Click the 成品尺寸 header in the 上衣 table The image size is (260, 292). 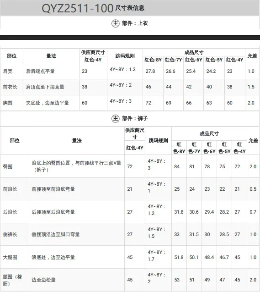[194, 53]
